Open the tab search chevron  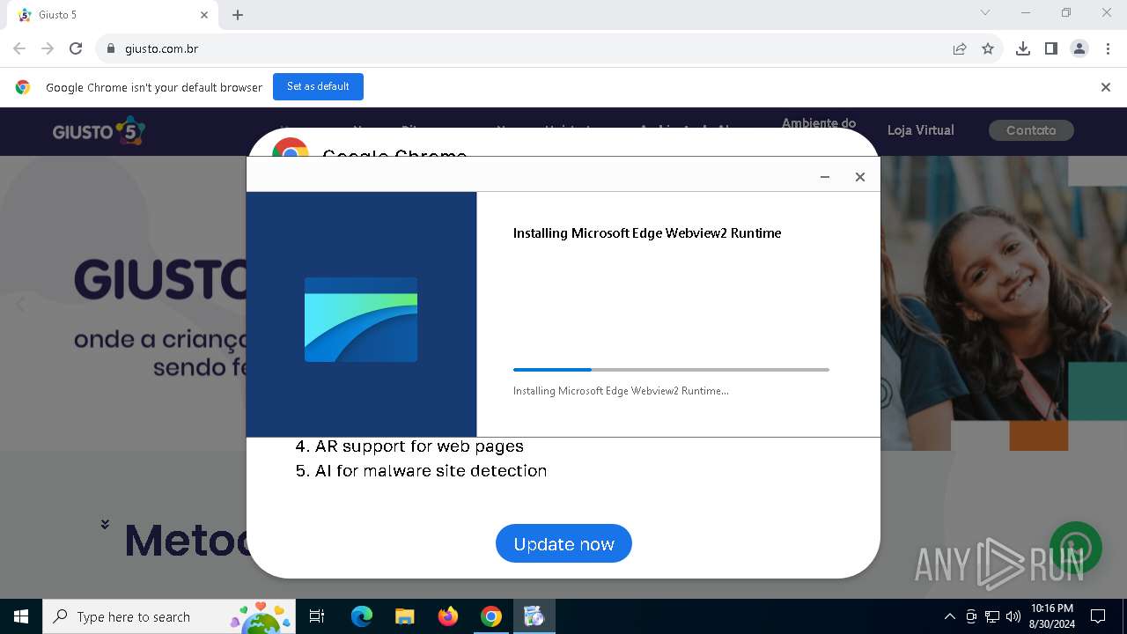985,13
